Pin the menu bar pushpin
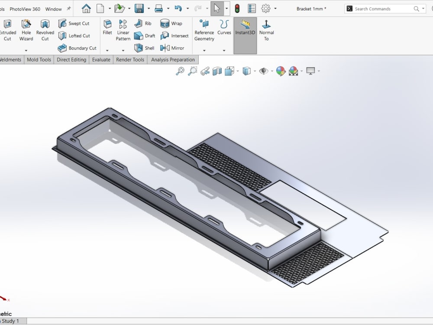 [x=69, y=9]
